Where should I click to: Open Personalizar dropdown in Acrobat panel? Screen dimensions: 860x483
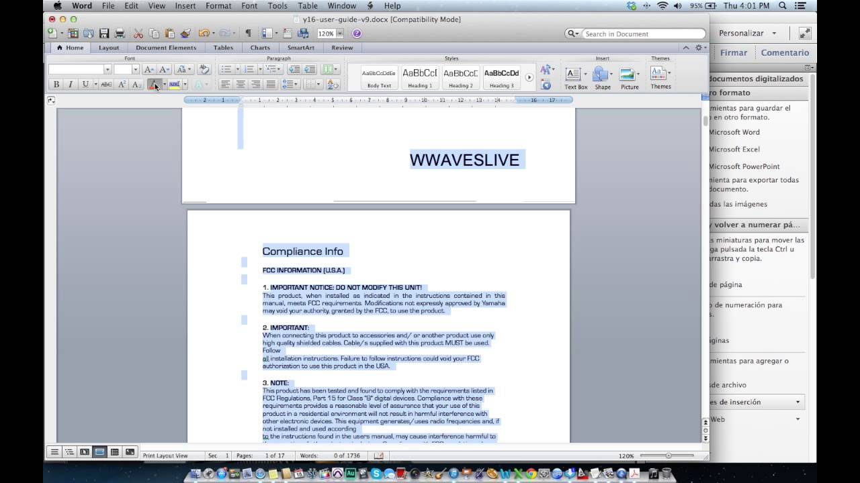pyautogui.click(x=747, y=33)
